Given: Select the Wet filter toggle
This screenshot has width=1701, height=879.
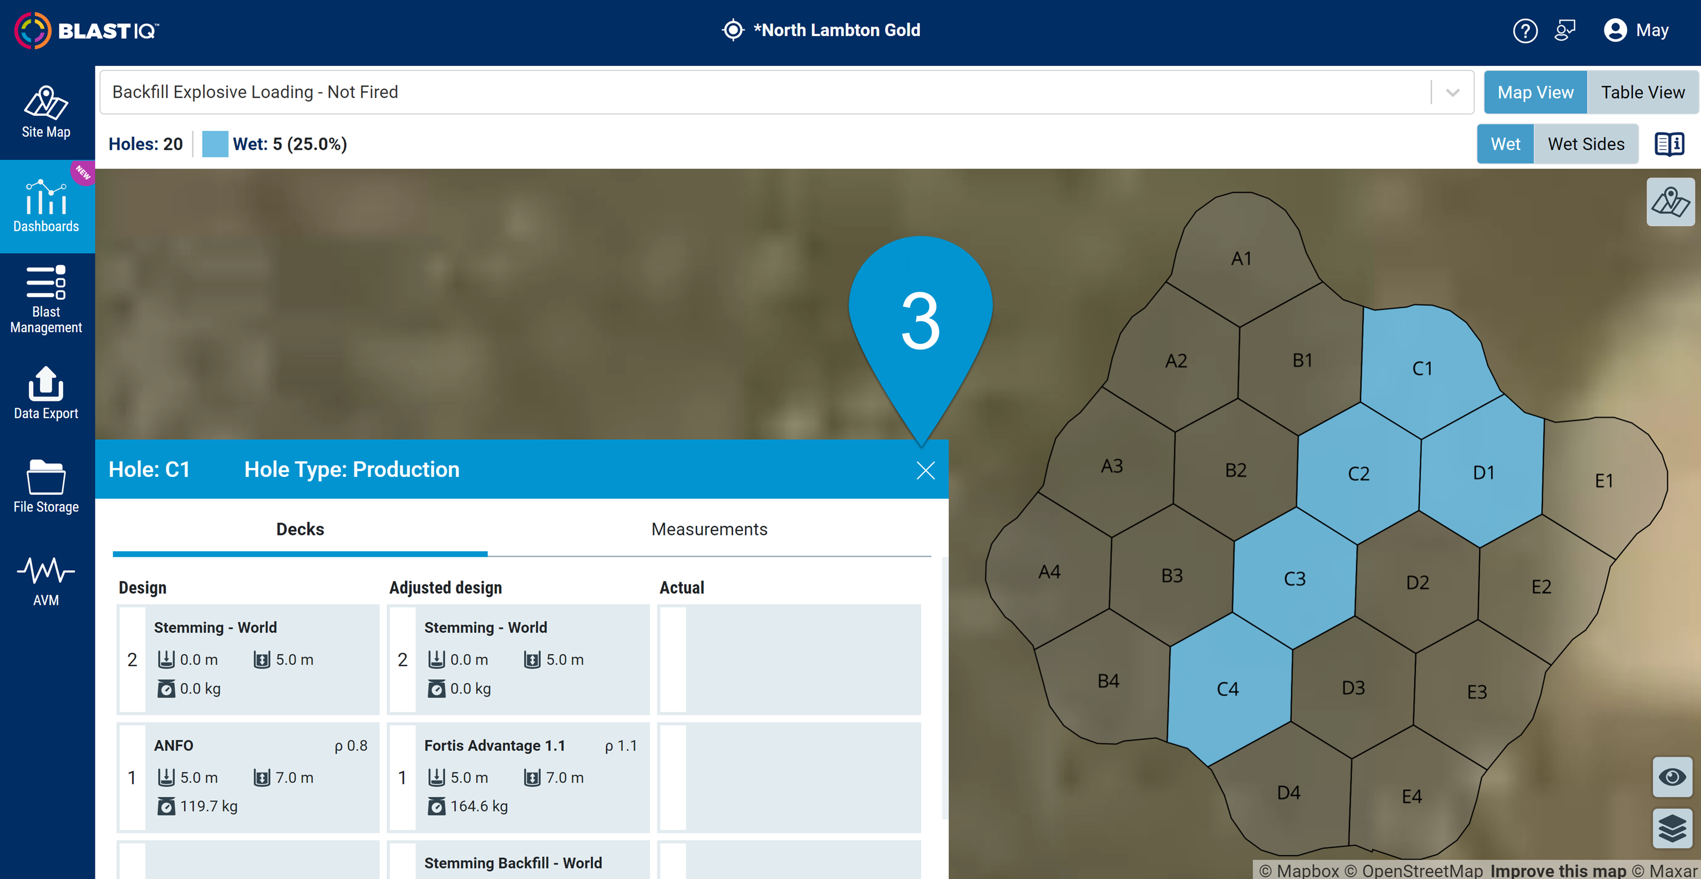Looking at the screenshot, I should [x=1505, y=144].
